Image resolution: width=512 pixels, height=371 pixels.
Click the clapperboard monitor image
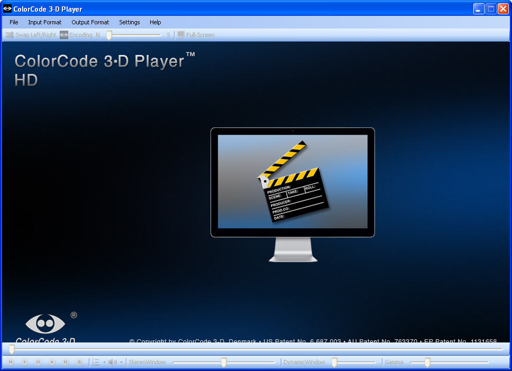292,195
